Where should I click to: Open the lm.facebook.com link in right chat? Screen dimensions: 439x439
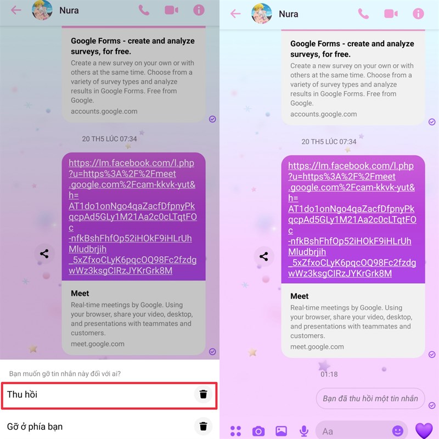pyautogui.click(x=352, y=219)
